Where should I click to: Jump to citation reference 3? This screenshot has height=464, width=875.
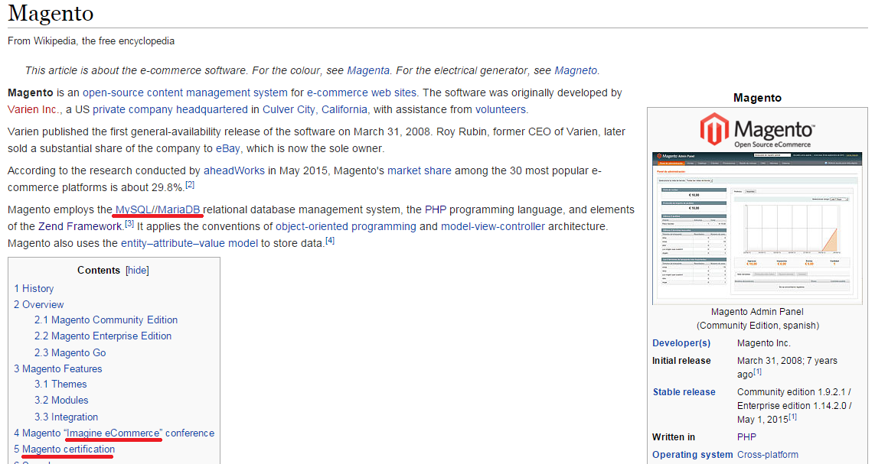tap(129, 223)
